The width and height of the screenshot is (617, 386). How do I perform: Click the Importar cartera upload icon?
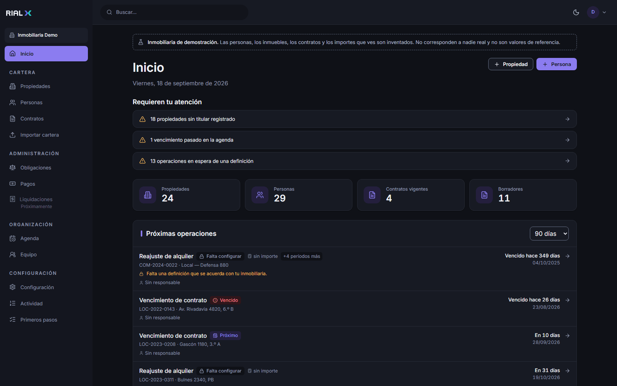pos(13,135)
